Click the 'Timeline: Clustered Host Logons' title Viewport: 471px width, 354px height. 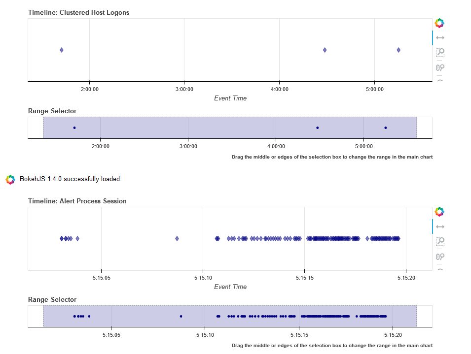point(79,13)
